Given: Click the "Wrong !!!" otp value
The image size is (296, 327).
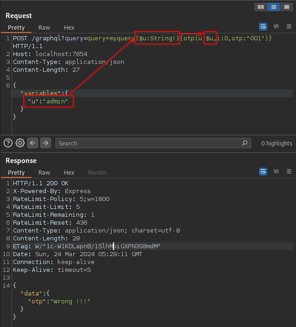Looking at the screenshot, I should pyautogui.click(x=70, y=302).
